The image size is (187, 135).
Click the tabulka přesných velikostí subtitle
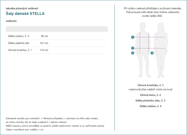pos(22,8)
